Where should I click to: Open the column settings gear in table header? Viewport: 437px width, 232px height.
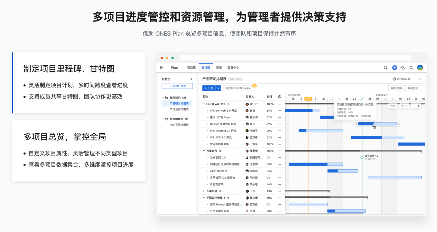click(x=280, y=97)
